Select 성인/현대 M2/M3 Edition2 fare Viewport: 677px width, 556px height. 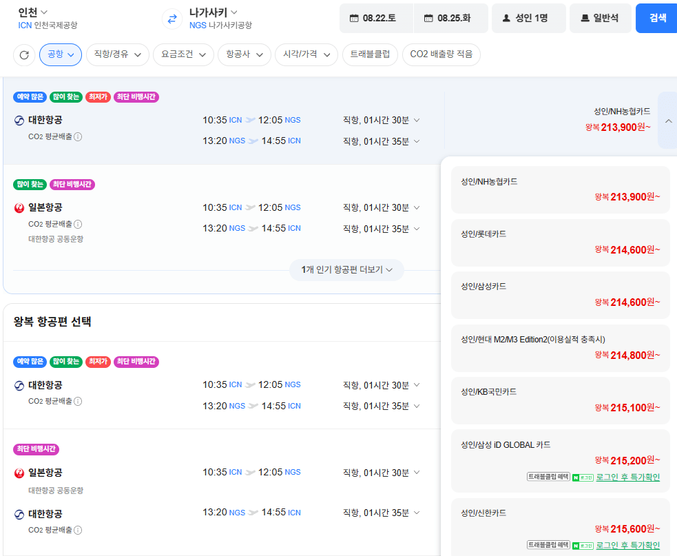(561, 348)
